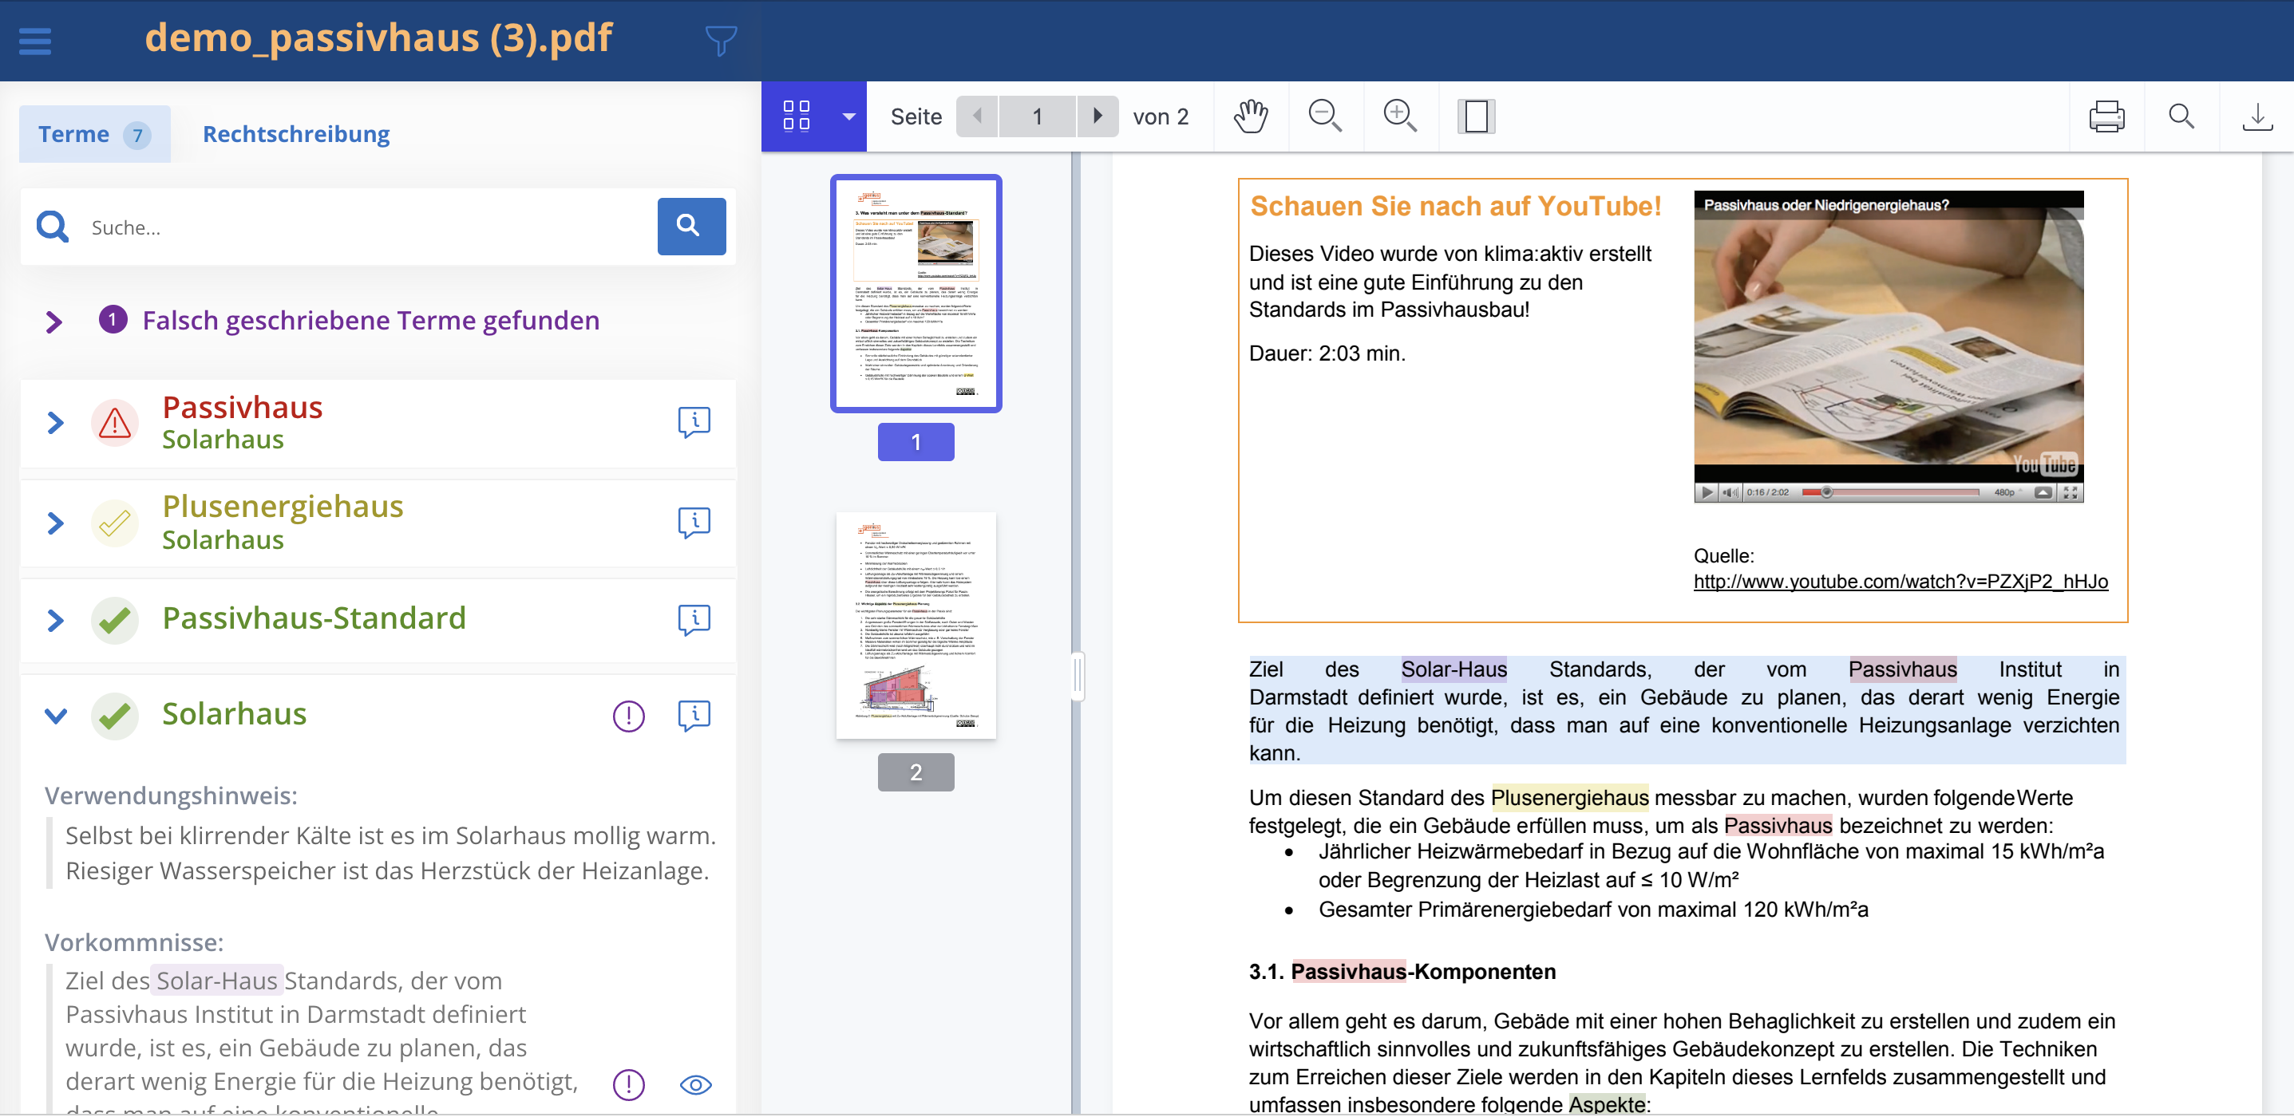Select the hand pan tool

coord(1250,116)
